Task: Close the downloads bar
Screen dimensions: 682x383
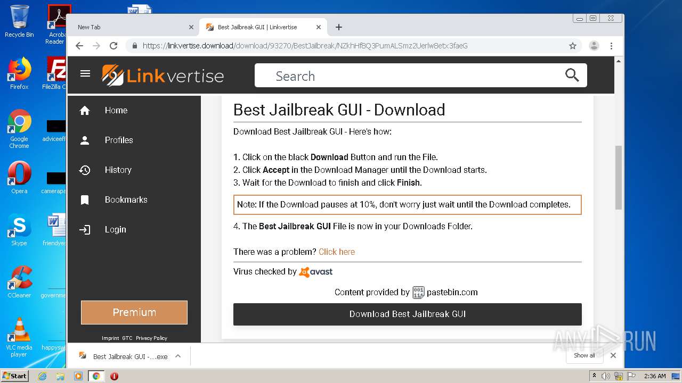Action: coord(613,355)
